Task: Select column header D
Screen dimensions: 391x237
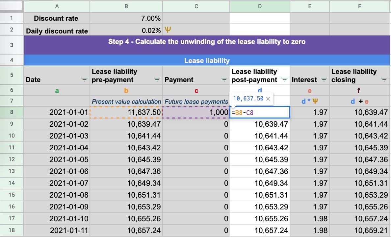Action: click(260, 6)
